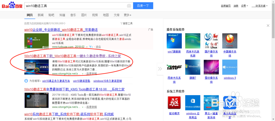The width and height of the screenshot is (275, 121).
Task: Click the KMS Tools result thumbnail
Action: (x=37, y=100)
